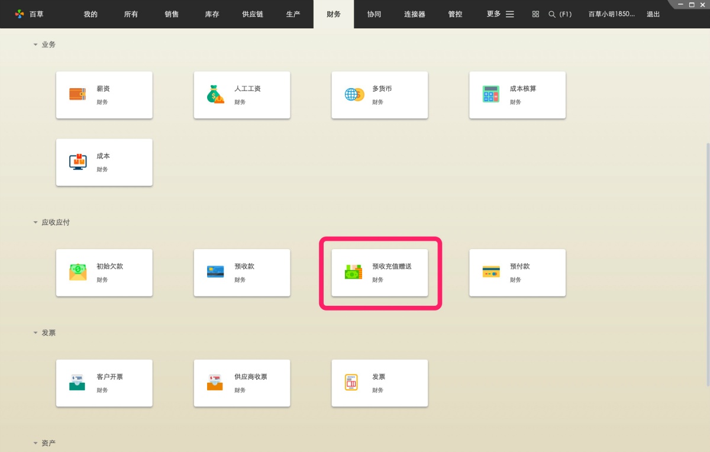The width and height of the screenshot is (710, 452).
Task: Click the 人工工资 card title text
Action: (x=247, y=89)
